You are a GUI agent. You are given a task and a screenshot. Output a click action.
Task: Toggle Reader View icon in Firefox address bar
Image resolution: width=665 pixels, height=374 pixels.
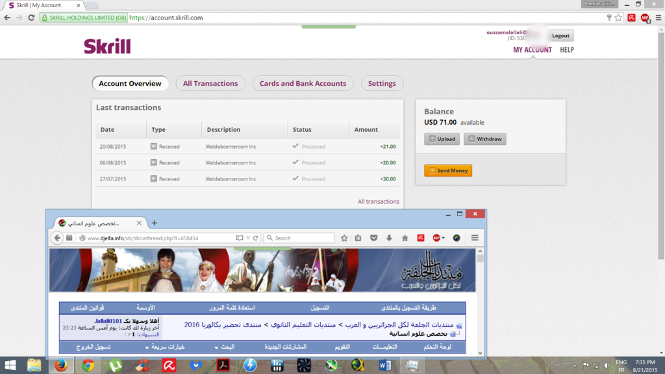click(x=240, y=238)
